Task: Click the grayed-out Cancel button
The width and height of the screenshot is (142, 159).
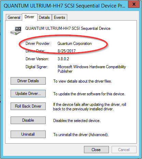Action: point(124,150)
